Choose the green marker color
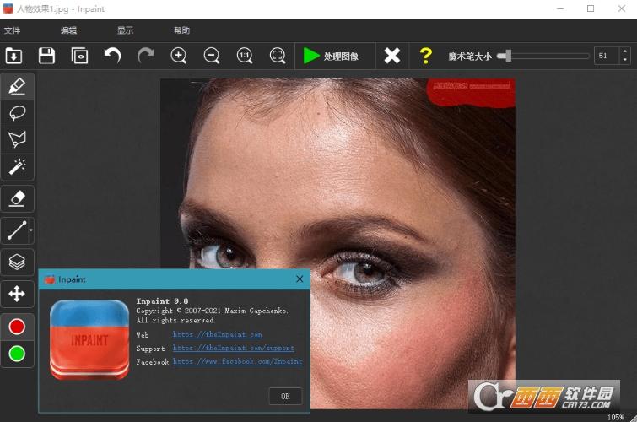 point(17,354)
